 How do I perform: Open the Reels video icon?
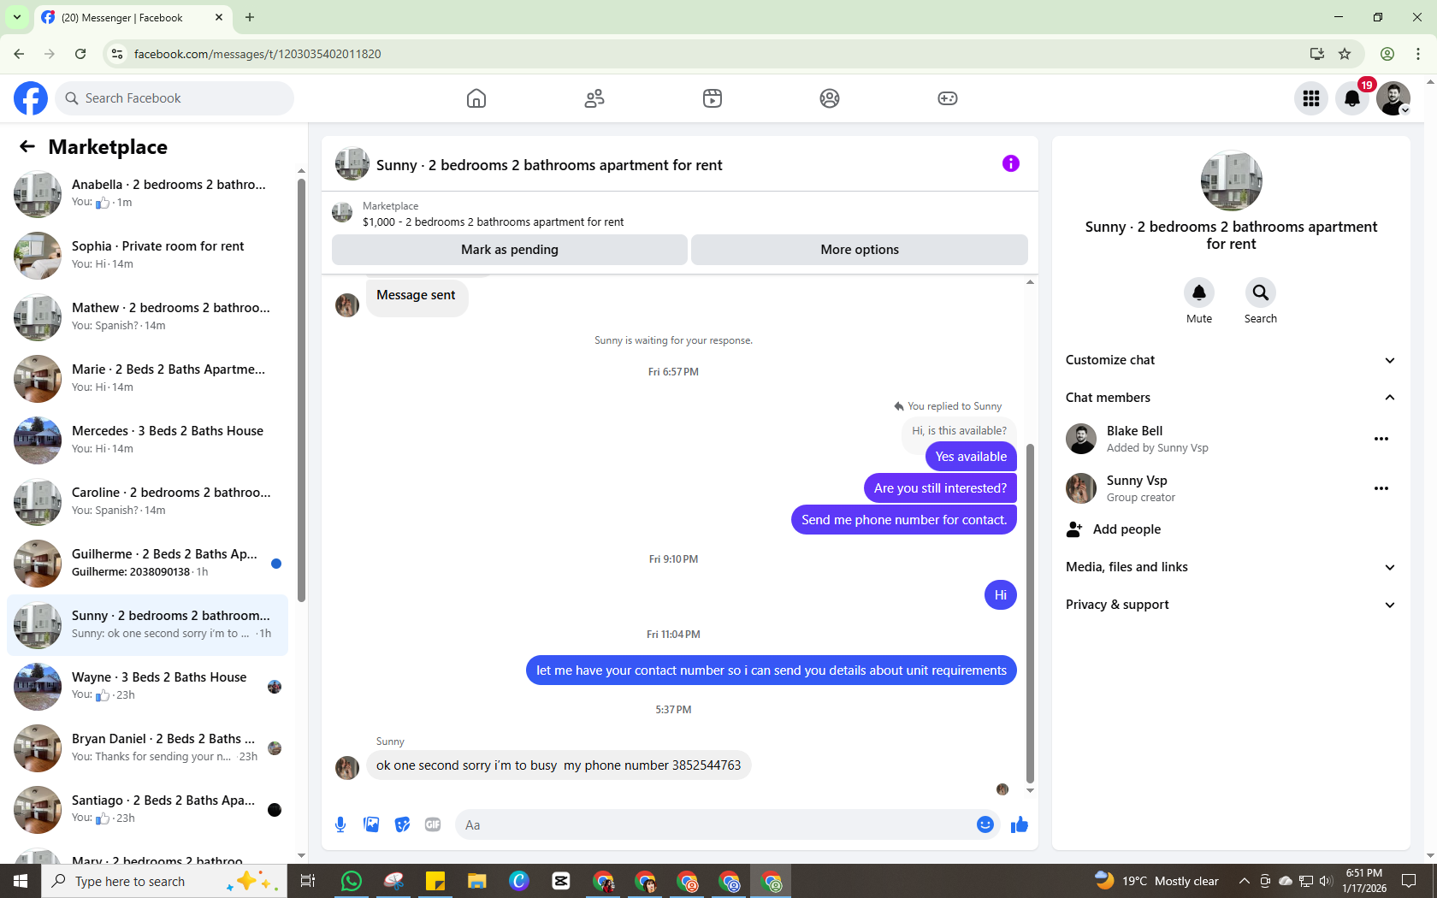point(713,98)
